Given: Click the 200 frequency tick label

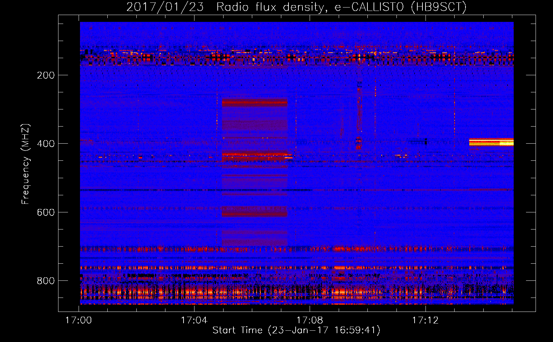Looking at the screenshot, I should tap(46, 75).
